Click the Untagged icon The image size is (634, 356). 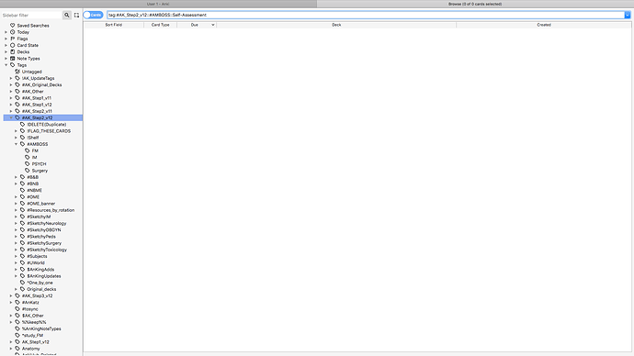(x=17, y=72)
